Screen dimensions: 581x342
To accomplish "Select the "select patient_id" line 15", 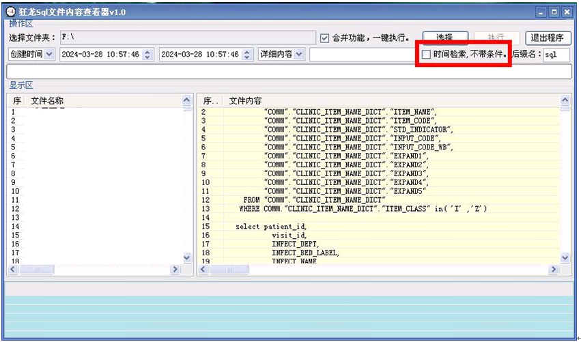I will [380, 227].
